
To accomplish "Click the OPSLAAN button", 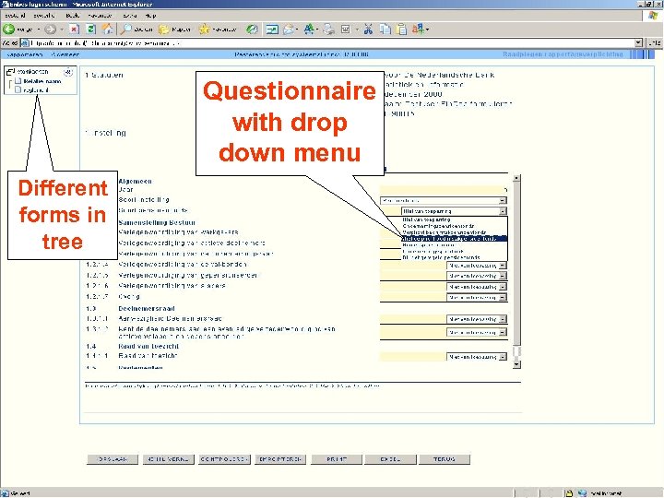I will click(113, 459).
